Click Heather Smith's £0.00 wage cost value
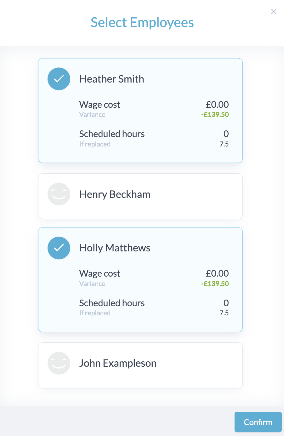 point(217,105)
